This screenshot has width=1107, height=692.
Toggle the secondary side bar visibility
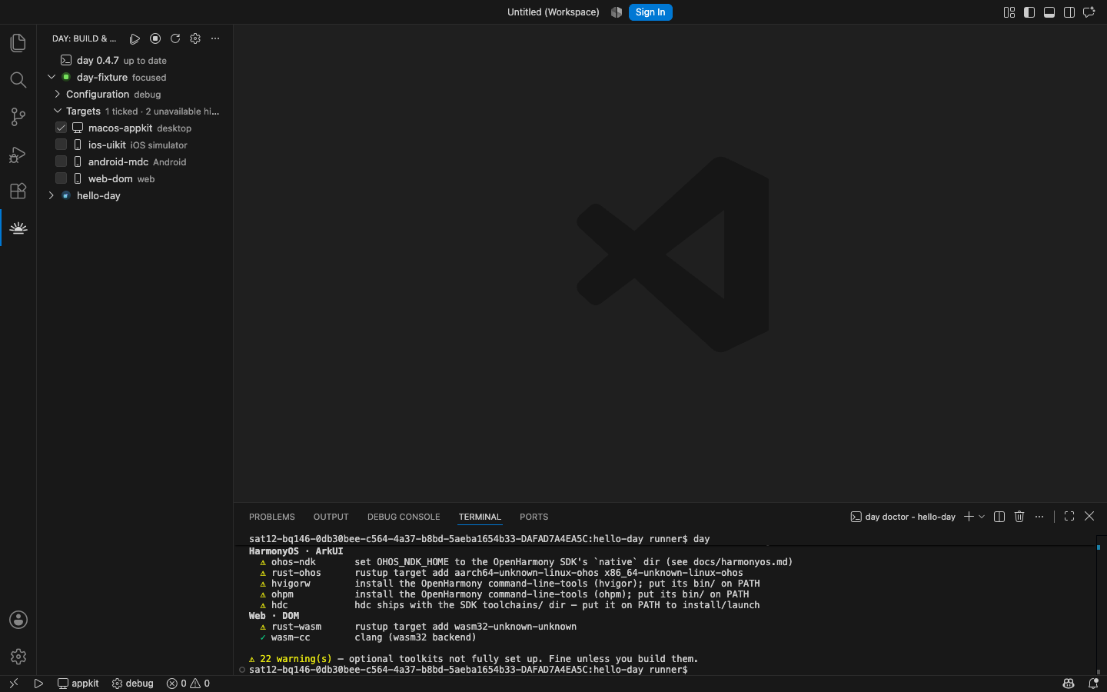point(1069,12)
